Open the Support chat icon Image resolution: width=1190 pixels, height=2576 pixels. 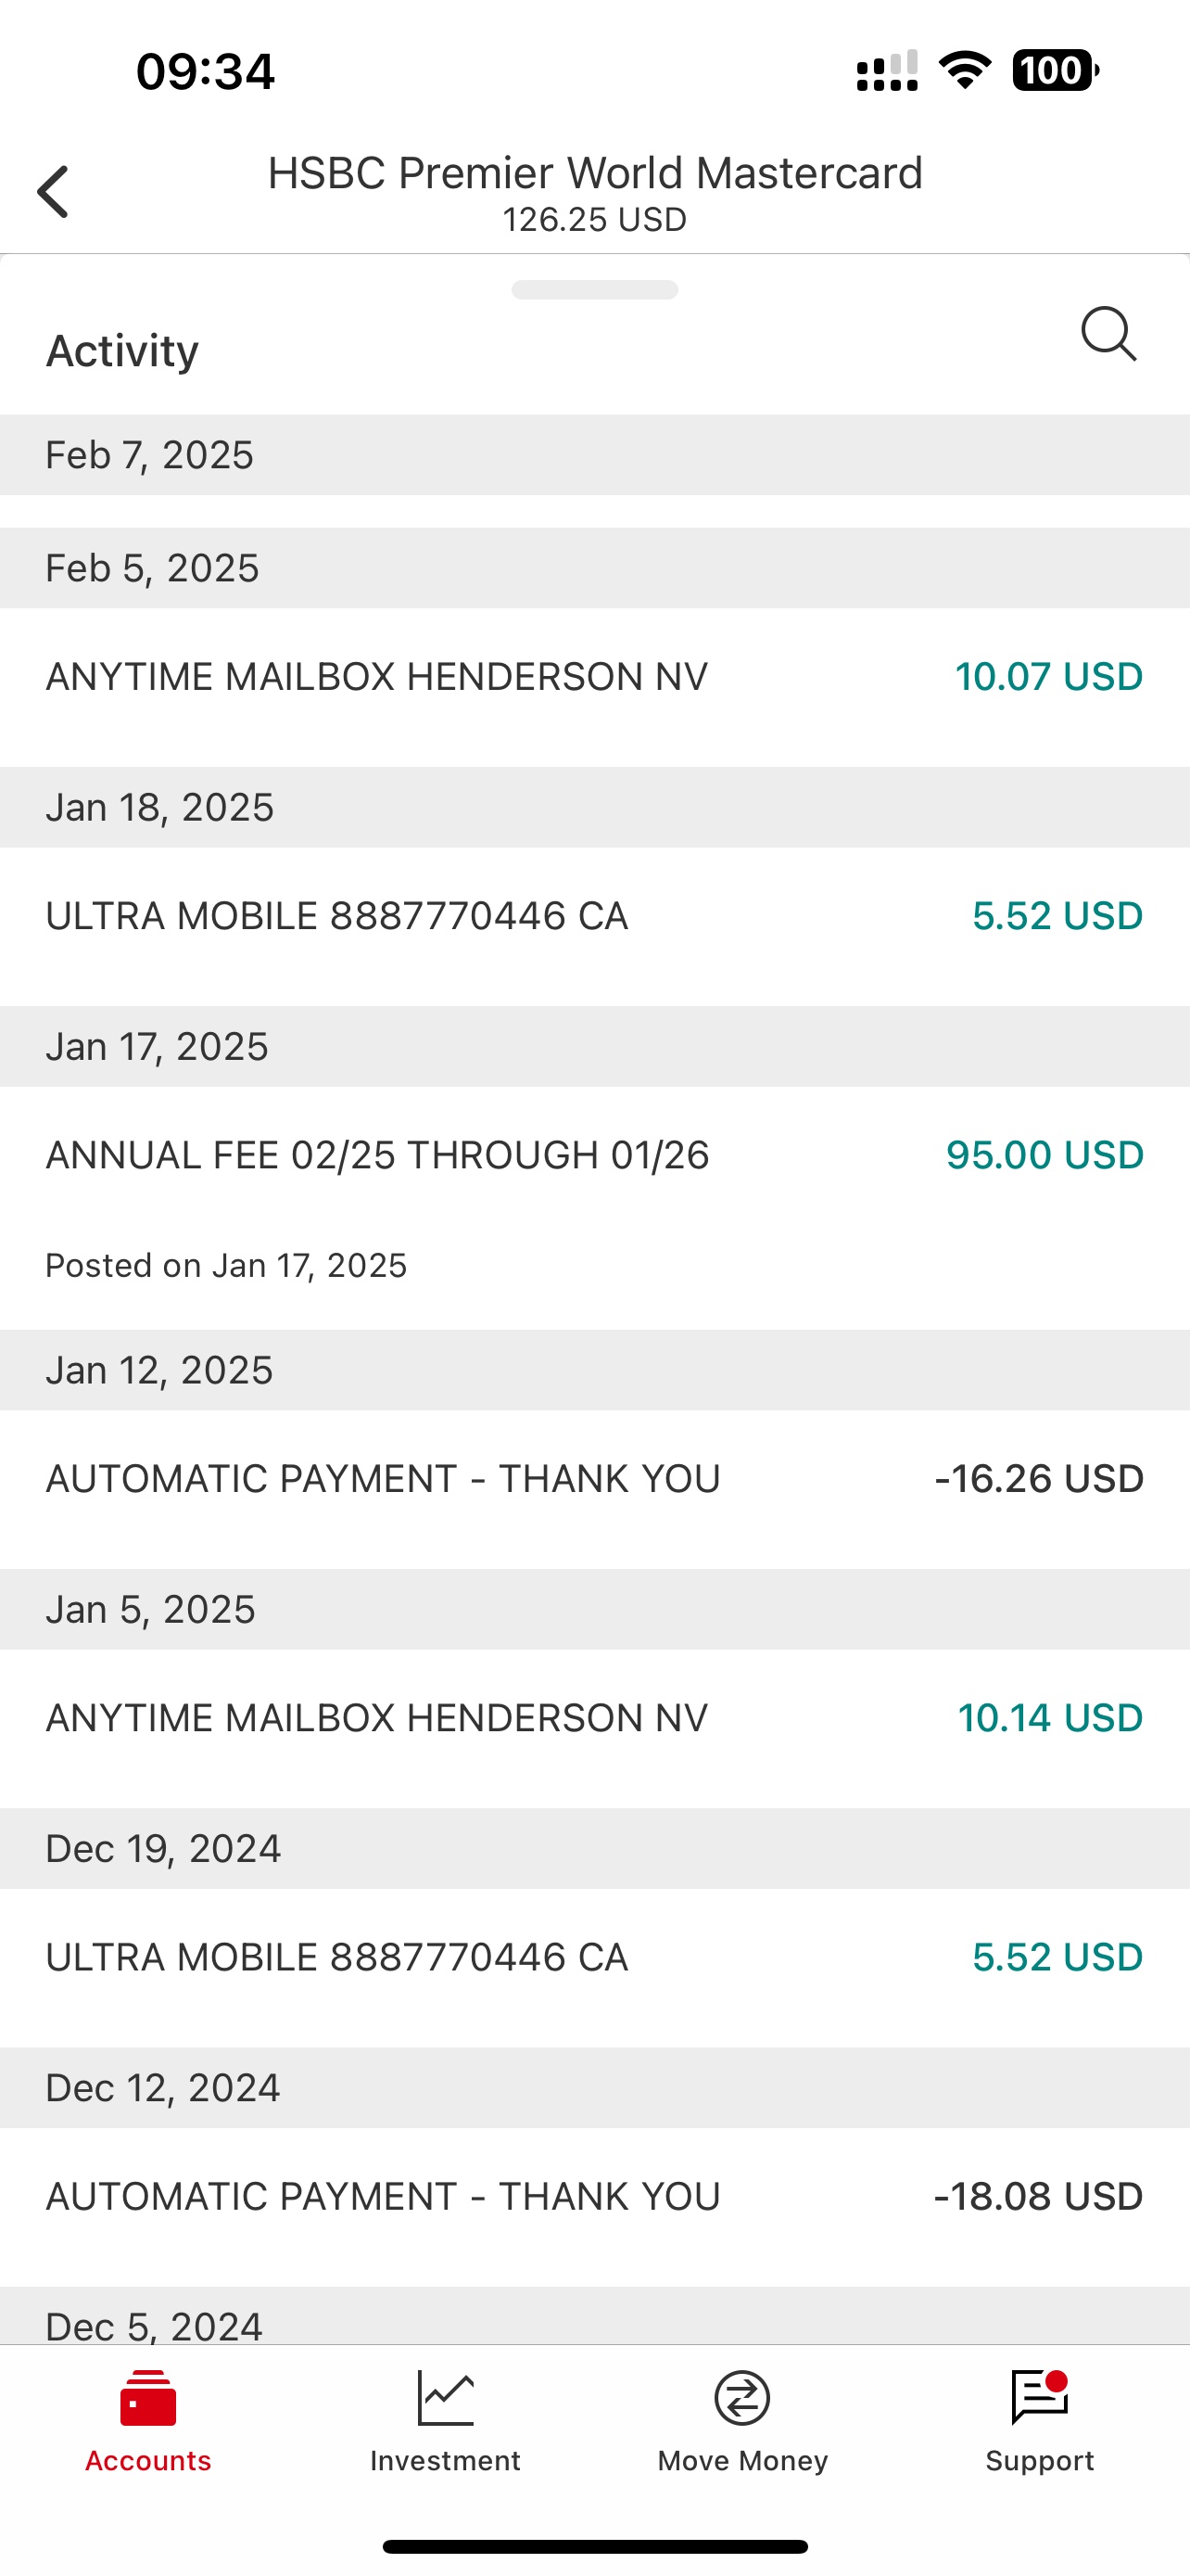(1040, 2398)
